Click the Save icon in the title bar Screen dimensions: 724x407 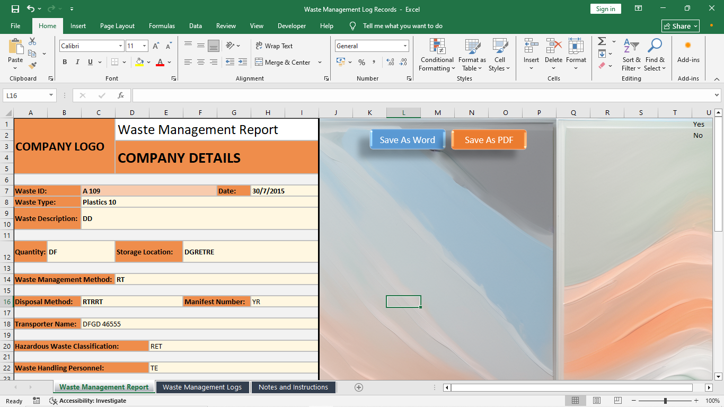(x=15, y=8)
